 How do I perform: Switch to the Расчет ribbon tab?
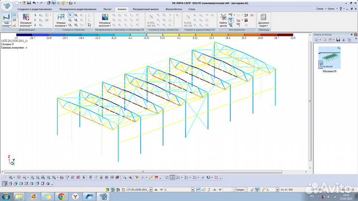click(107, 9)
